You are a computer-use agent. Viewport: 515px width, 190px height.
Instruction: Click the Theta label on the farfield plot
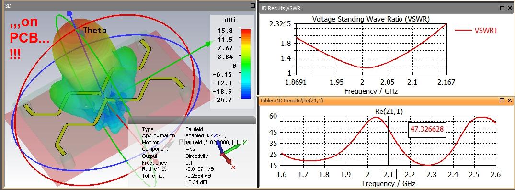95,30
